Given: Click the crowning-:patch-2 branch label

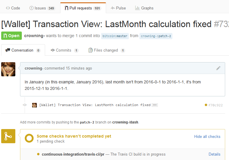Looking at the screenshot, I should point(156,36).
